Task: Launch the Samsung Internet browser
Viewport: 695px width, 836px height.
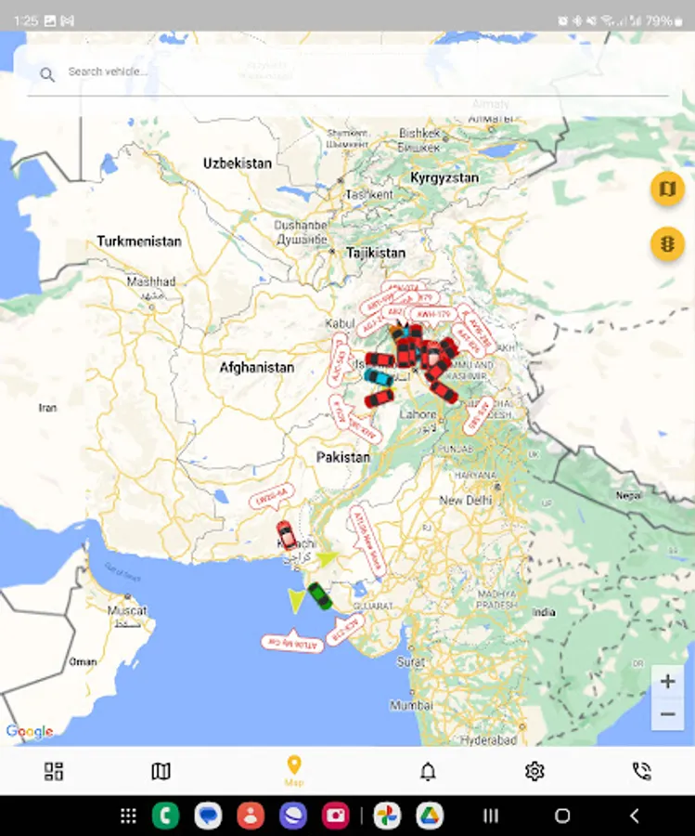Action: pos(293,816)
